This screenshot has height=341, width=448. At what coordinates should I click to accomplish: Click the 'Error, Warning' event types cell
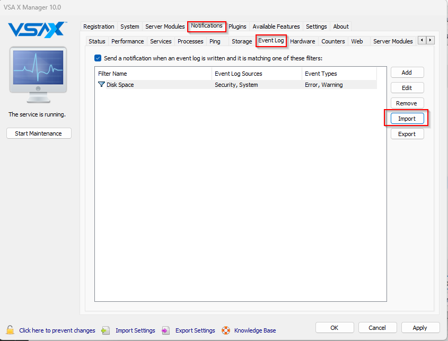[x=324, y=85]
